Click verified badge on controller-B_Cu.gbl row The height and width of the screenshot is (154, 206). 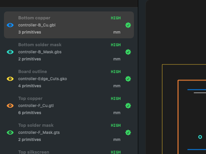128,25
